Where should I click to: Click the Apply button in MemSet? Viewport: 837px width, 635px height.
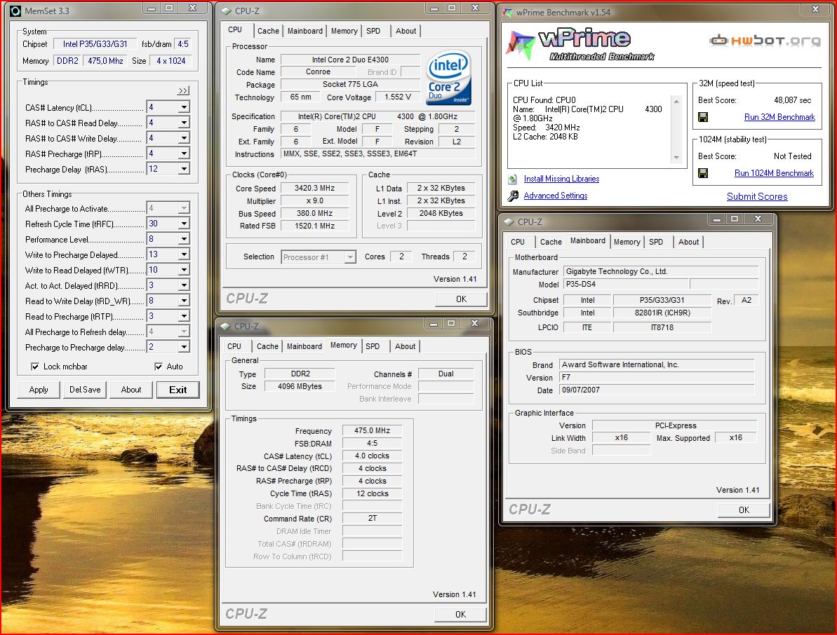39,390
